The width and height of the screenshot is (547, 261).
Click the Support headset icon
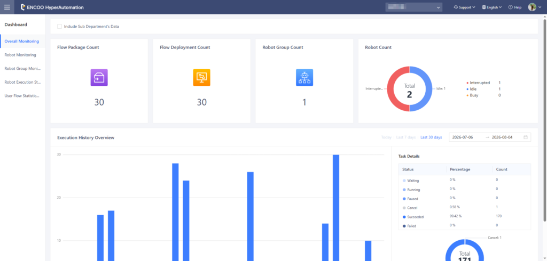click(456, 7)
